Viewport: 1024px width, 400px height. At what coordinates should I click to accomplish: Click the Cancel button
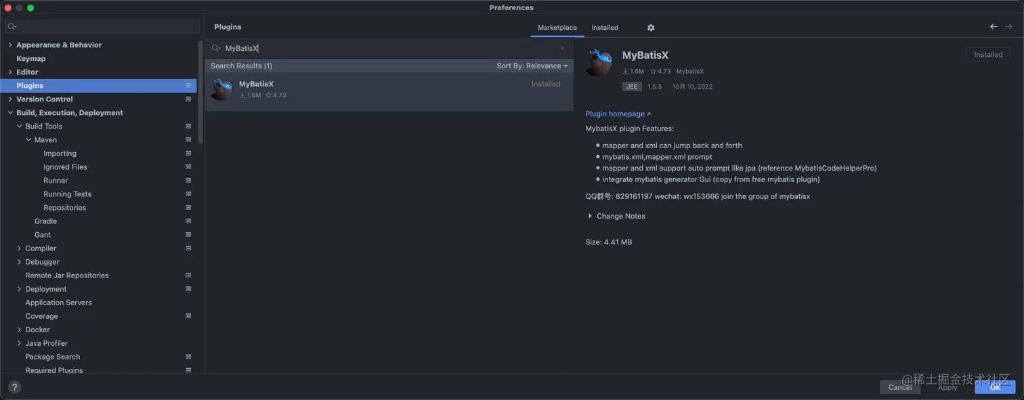[899, 387]
